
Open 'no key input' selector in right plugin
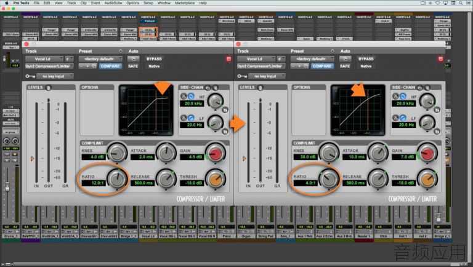pyautogui.click(x=267, y=76)
